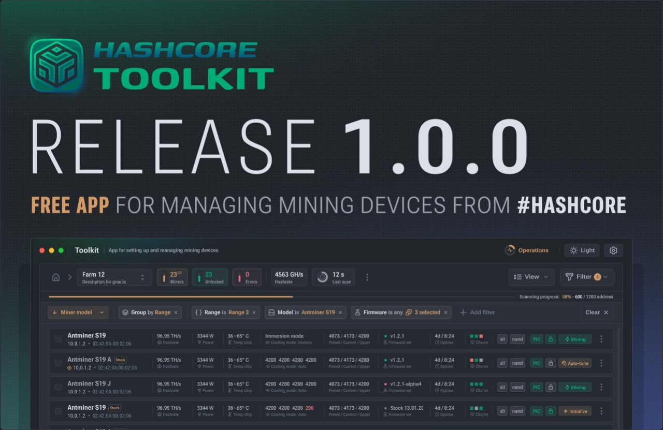This screenshot has height=430, width=663.
Task: Click lock icon in Immersion mode row
Action: tap(551, 339)
